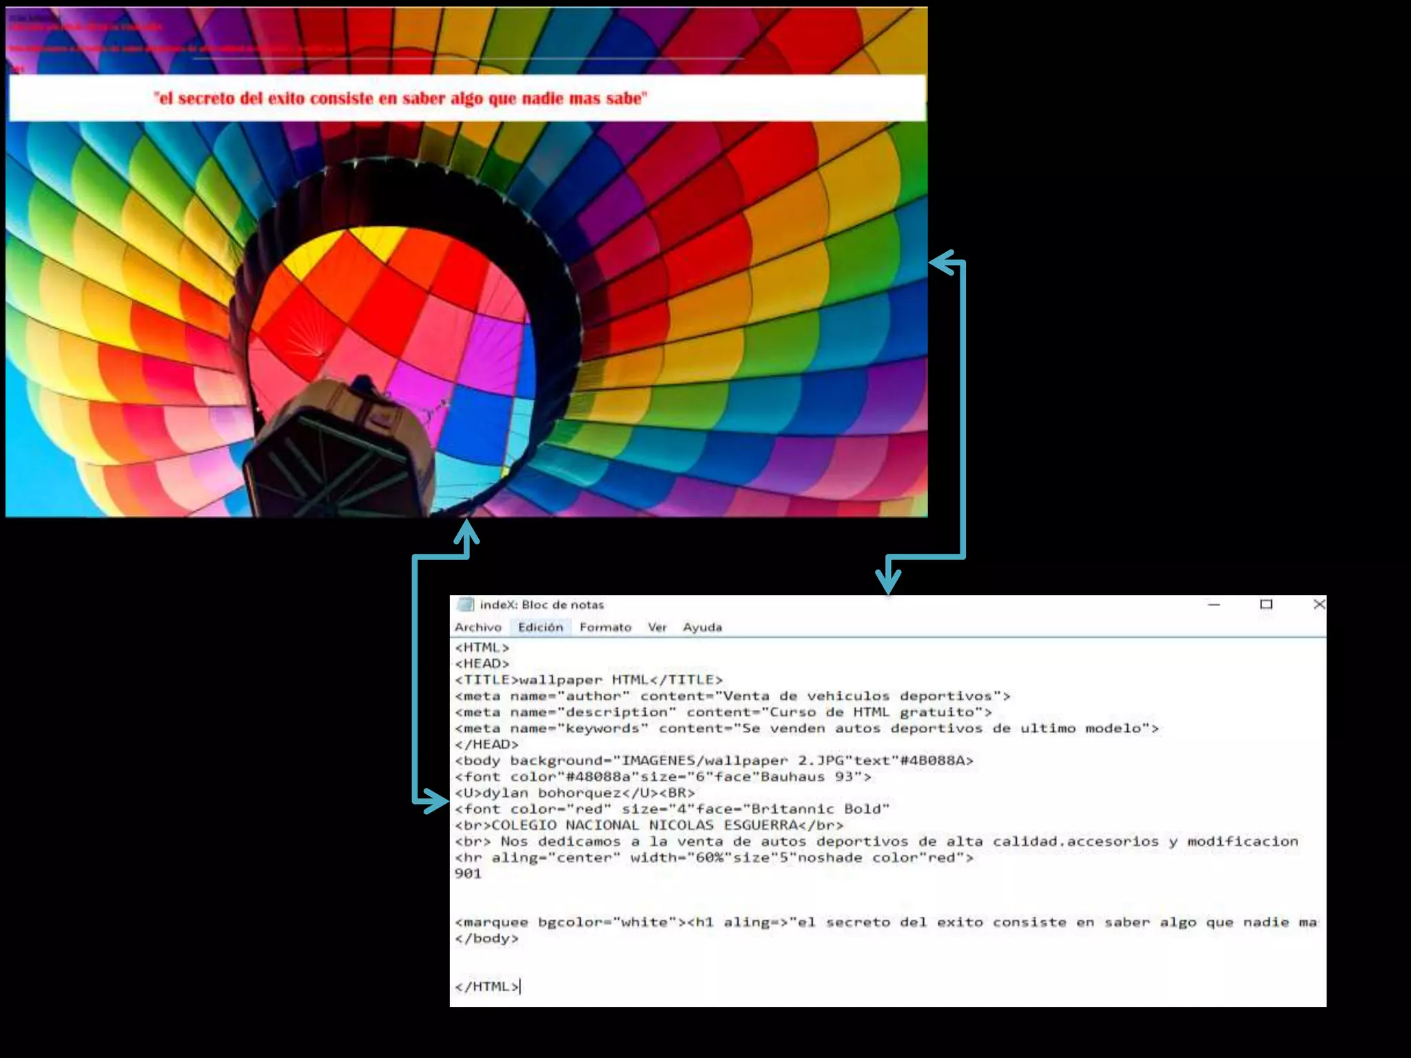Minimize the indeX Bloc de notas window
Screen dimensions: 1411x1058
pos(1214,605)
